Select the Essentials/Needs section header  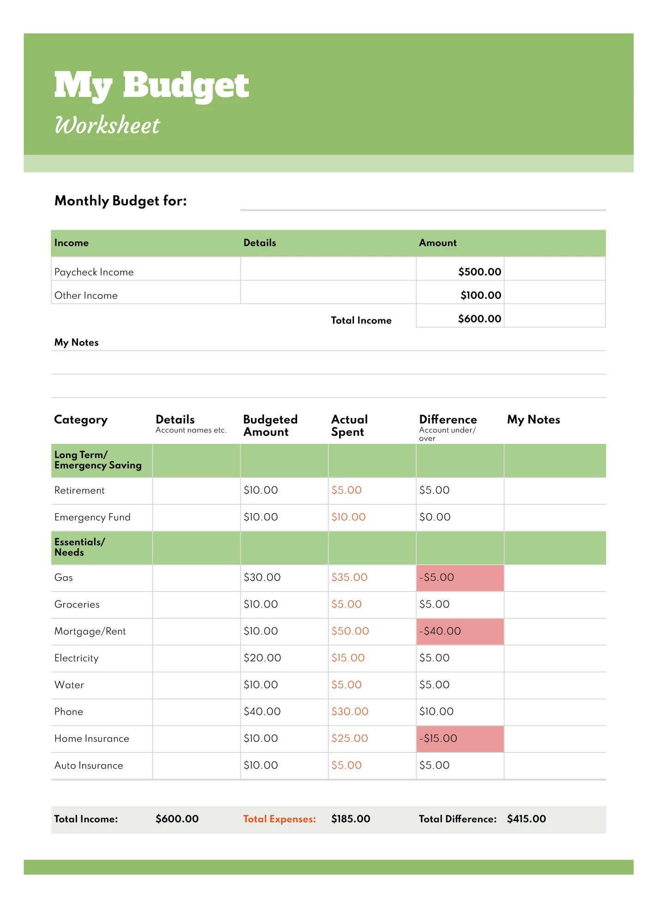[79, 547]
